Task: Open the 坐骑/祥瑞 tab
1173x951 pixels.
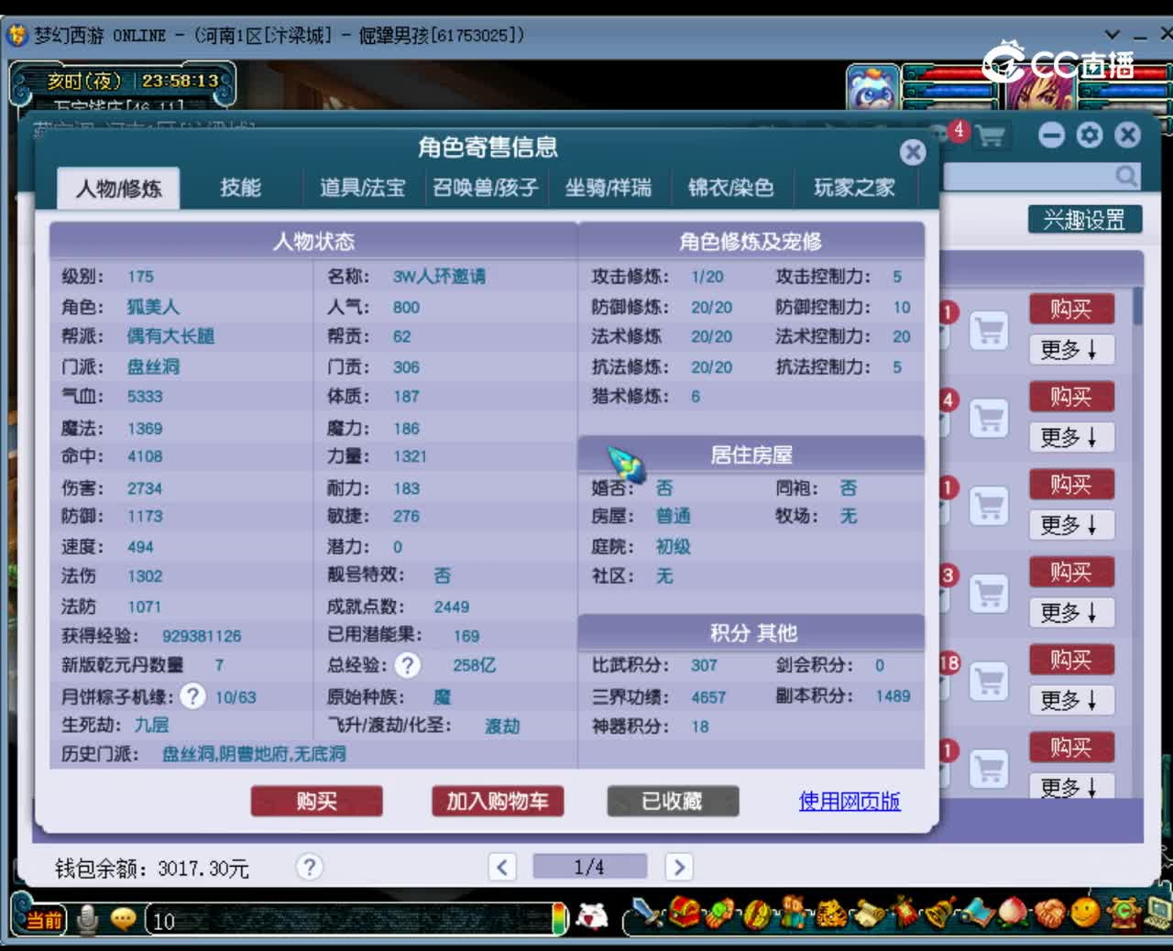Action: click(x=608, y=188)
